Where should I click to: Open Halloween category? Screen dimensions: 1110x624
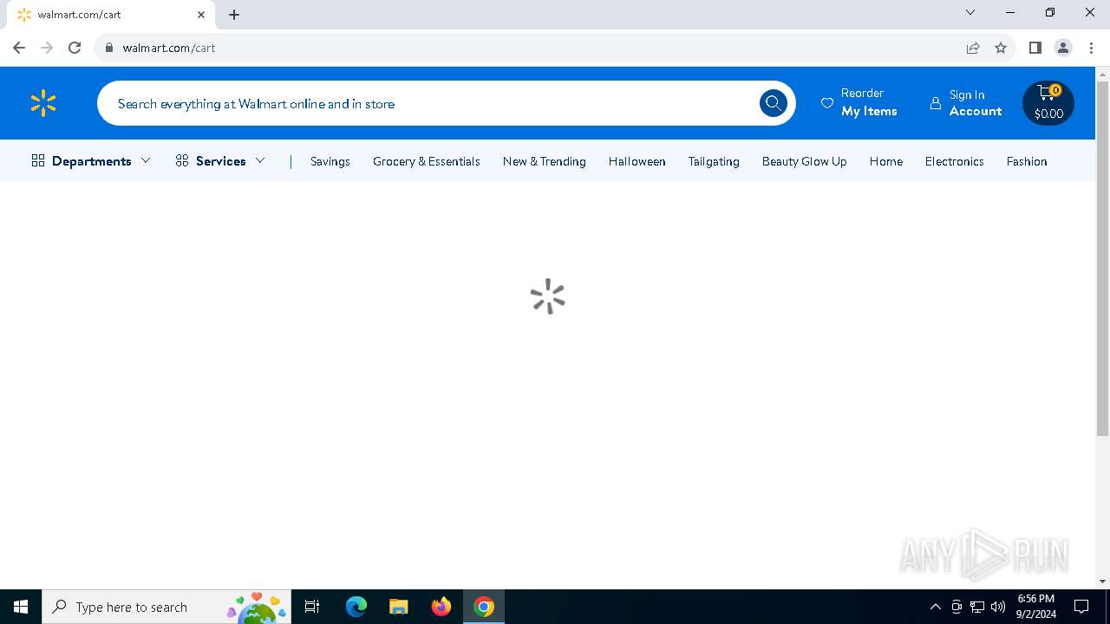(637, 161)
